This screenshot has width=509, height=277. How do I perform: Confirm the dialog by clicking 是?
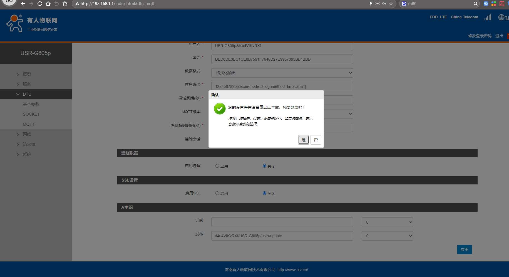(303, 140)
